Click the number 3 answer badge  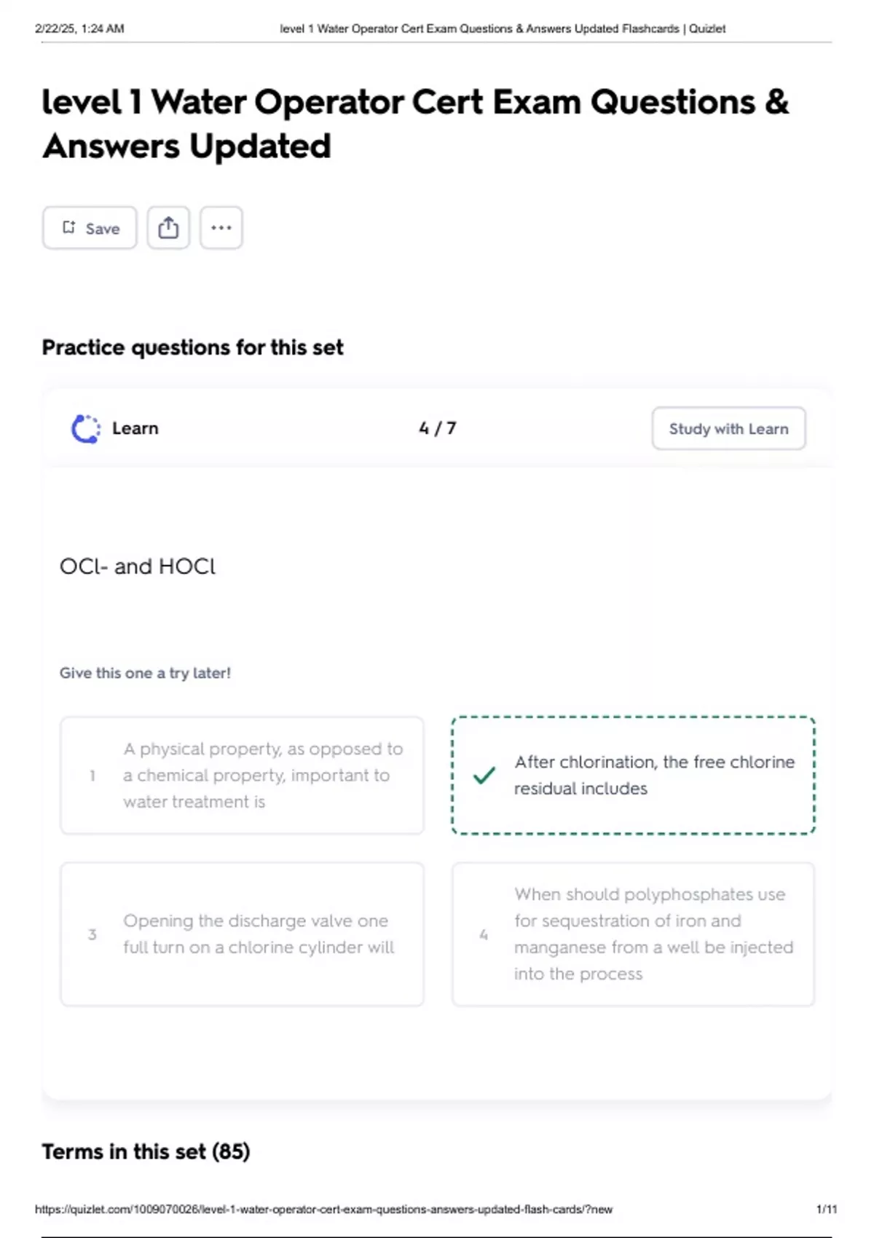click(92, 934)
